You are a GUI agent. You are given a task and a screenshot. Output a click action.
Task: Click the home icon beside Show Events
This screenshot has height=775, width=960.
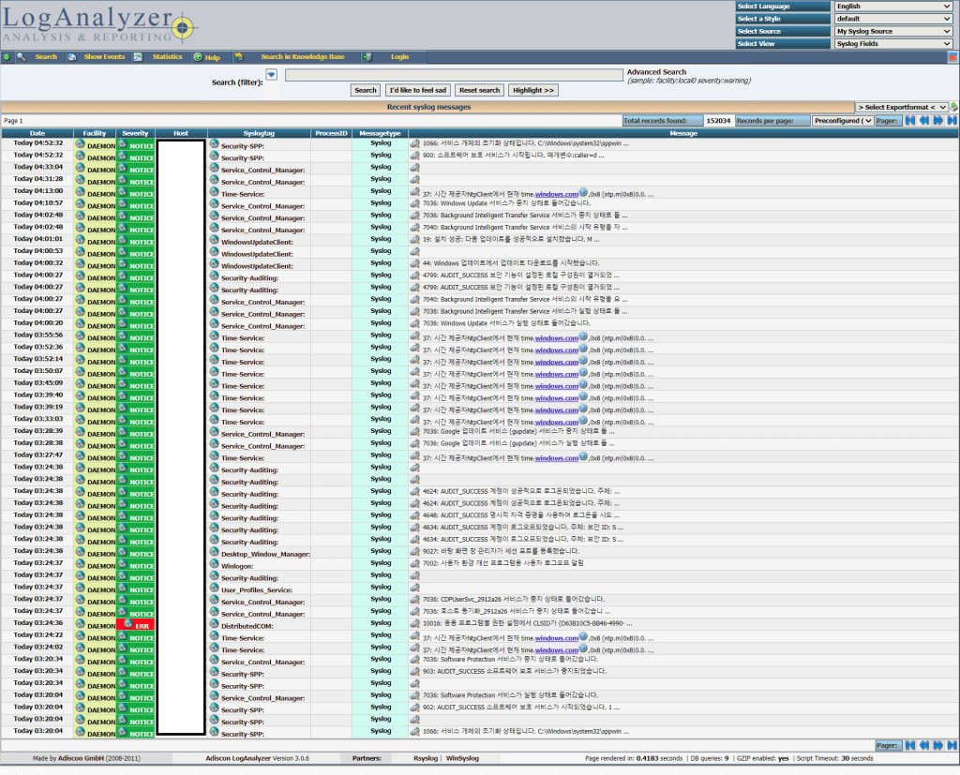[x=71, y=57]
